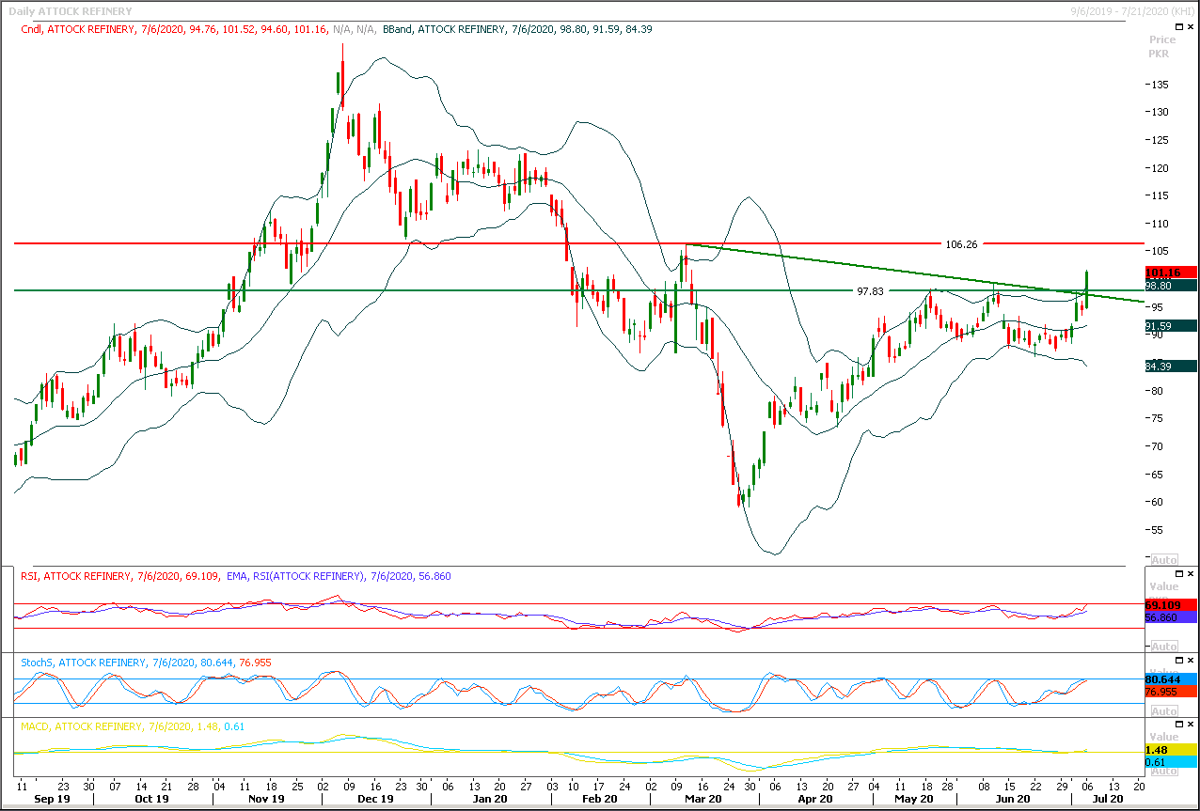1200x811 pixels.
Task: Click the 101.16 last price tag
Action: coord(1171,273)
